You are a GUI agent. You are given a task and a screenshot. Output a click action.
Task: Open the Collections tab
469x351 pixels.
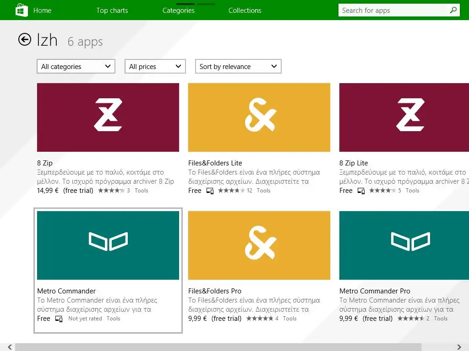click(x=245, y=11)
